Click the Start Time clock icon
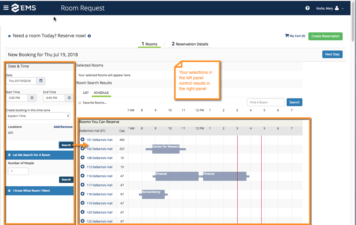The height and width of the screenshot is (225, 356). point(32,98)
